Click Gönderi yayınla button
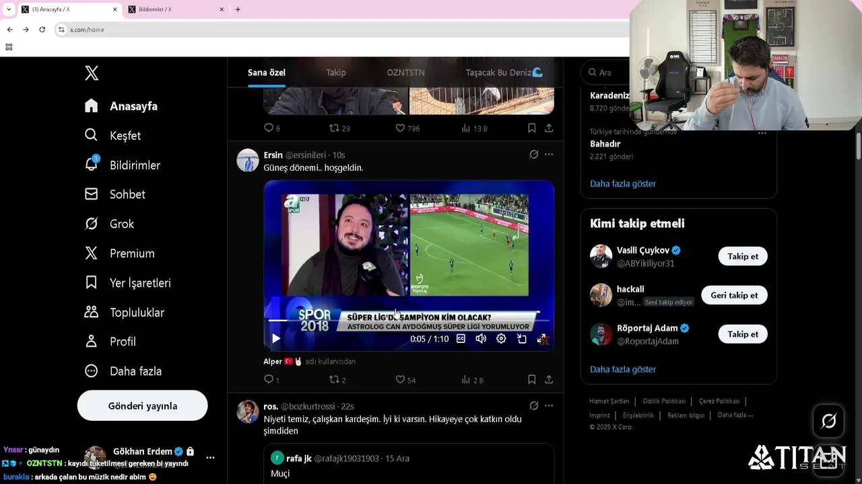Screen dimensions: 862x484 pos(142,405)
